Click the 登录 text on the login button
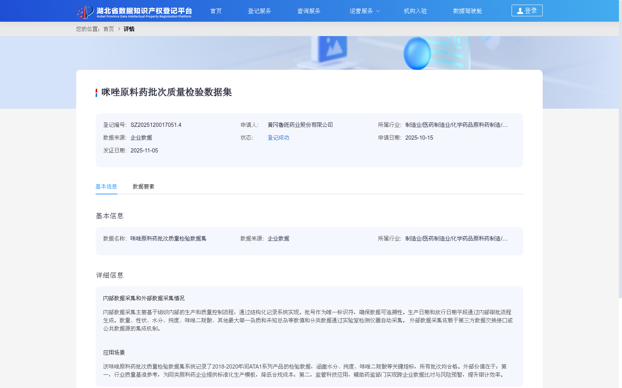This screenshot has height=388, width=622. coord(531,11)
